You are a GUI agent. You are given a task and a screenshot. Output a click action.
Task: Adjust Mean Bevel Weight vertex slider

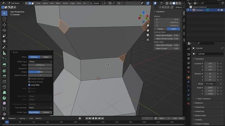point(167,35)
